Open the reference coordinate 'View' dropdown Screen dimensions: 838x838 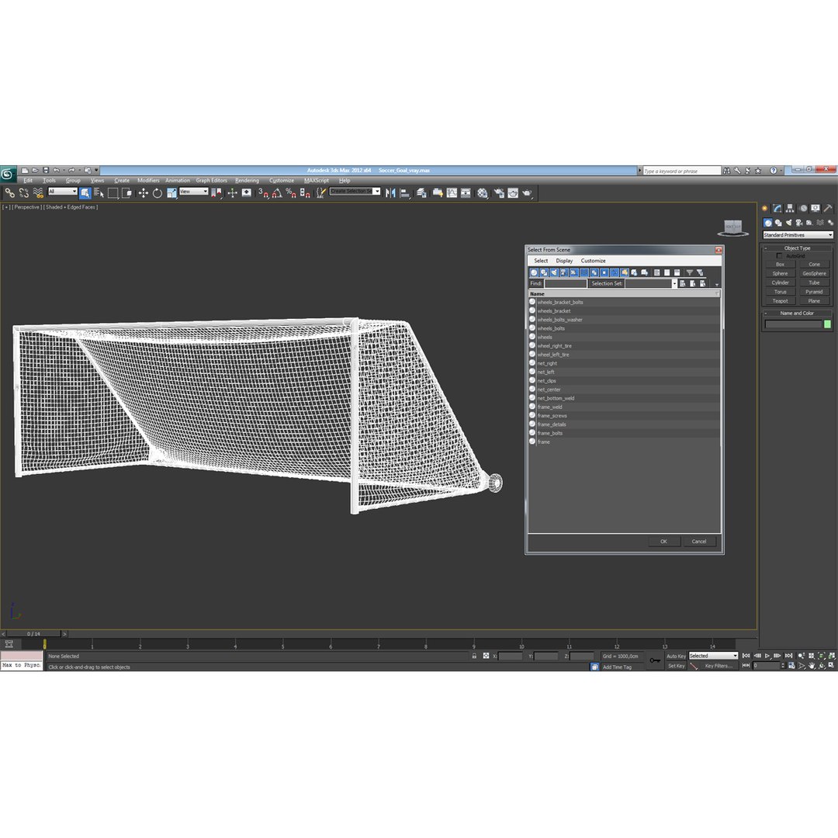193,192
